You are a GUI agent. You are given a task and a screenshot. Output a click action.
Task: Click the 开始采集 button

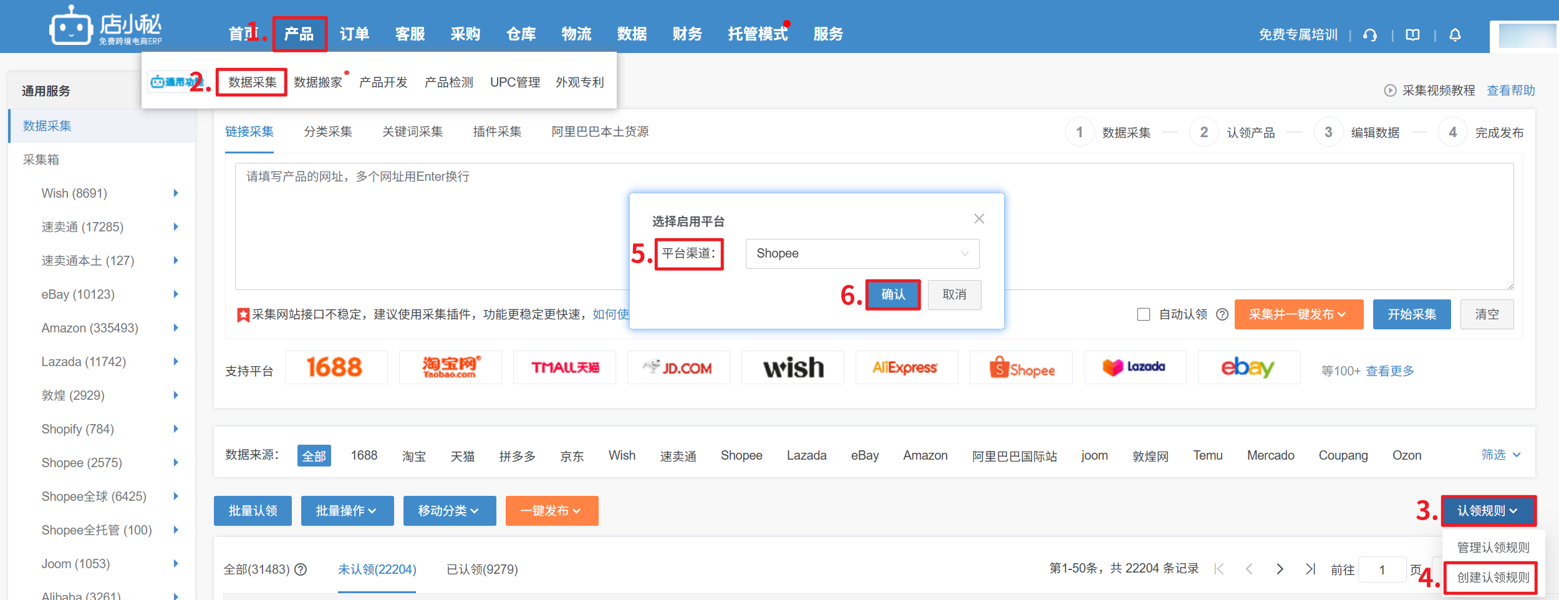[1412, 314]
